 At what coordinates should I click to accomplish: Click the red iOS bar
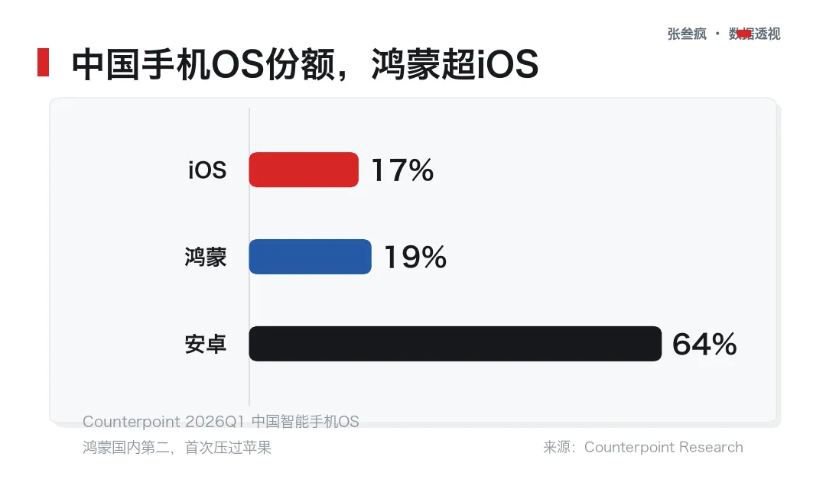(x=304, y=170)
